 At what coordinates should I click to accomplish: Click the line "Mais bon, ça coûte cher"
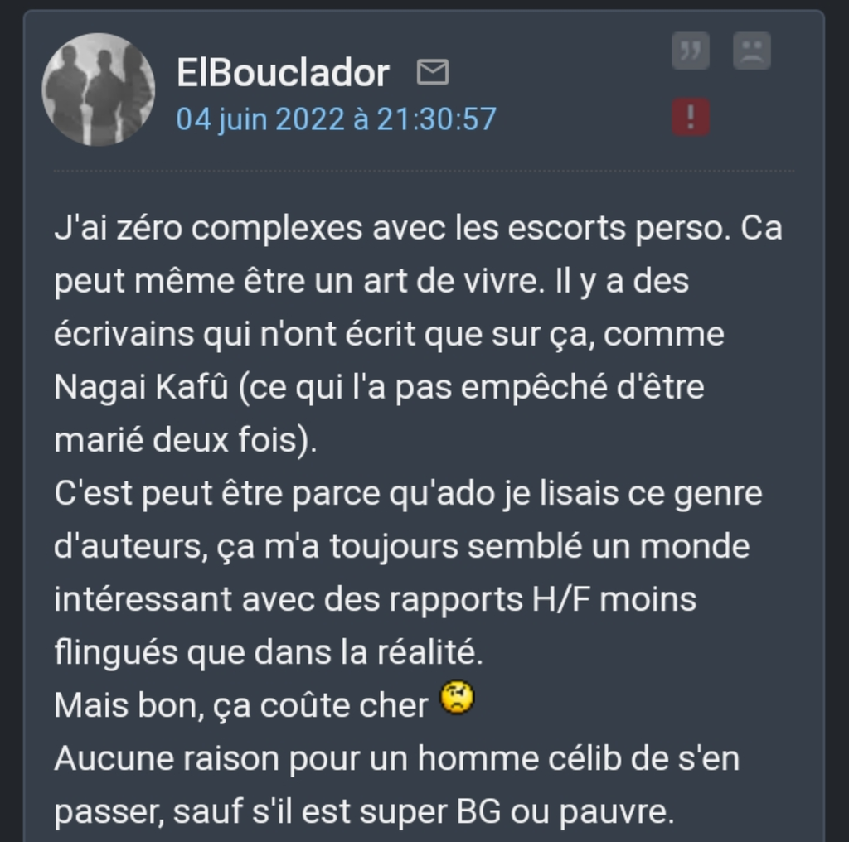tap(241, 705)
